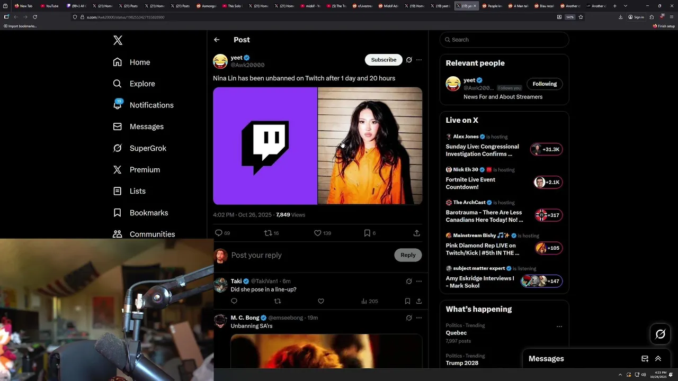The width and height of the screenshot is (678, 381).
Task: Switch to the YouTube tab
Action: pos(50,6)
